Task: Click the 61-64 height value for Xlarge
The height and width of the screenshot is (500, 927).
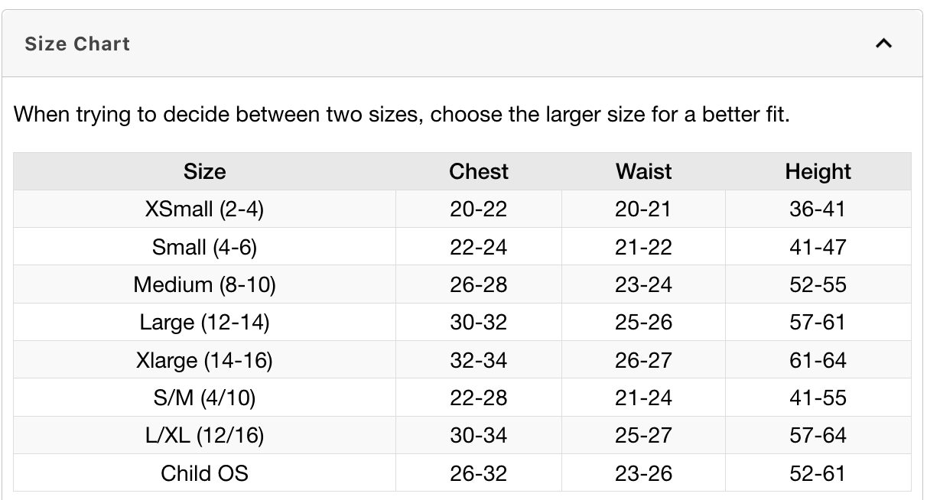Action: coord(818,360)
